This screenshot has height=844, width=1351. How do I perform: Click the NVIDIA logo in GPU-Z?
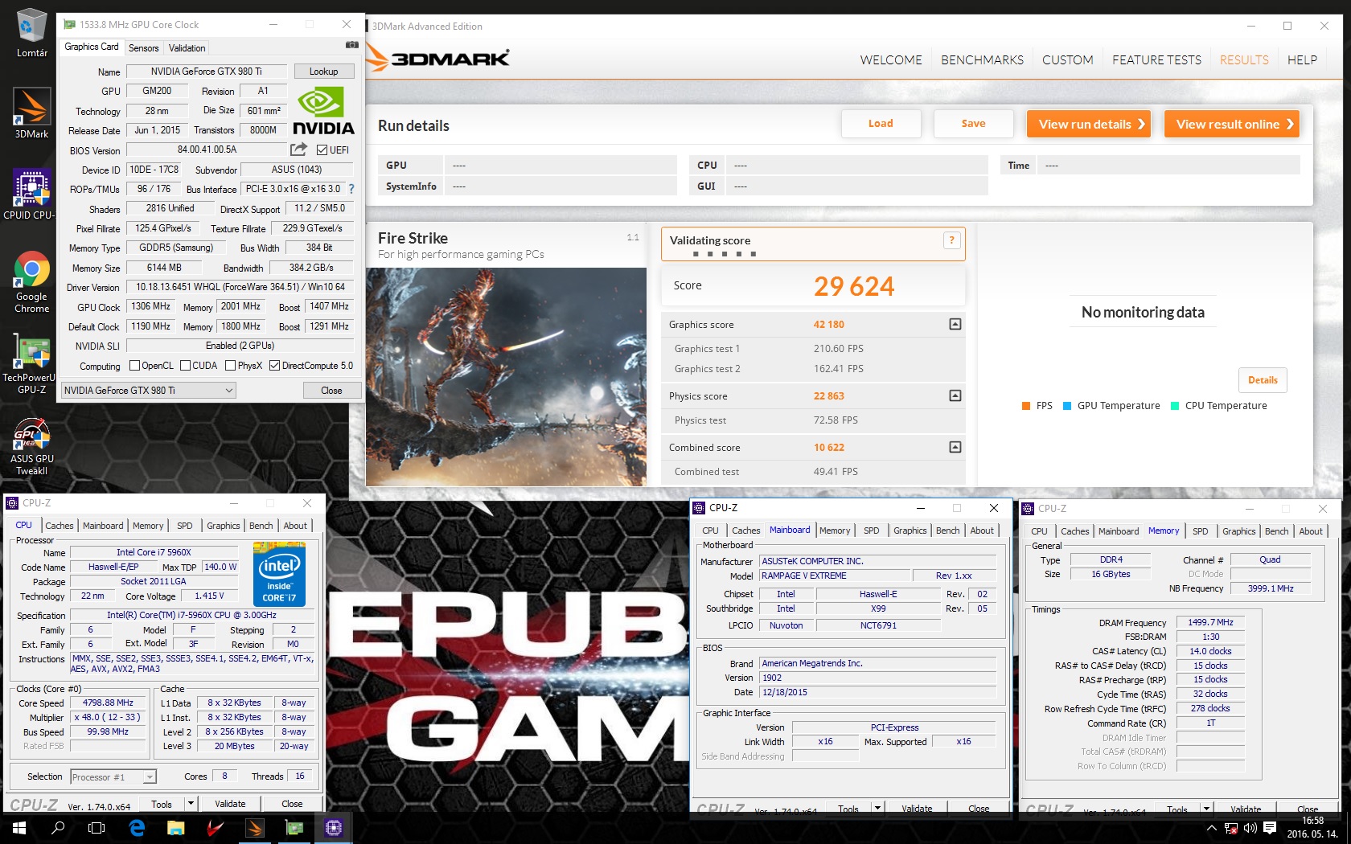323,112
